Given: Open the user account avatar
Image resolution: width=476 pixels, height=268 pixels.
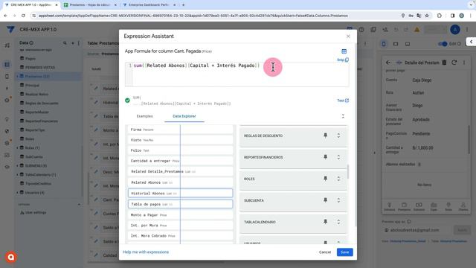Looking at the screenshot, I should coord(454,30).
